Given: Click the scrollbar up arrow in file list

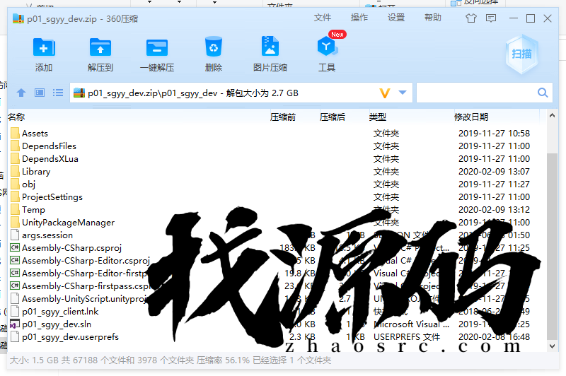Looking at the screenshot, I should [x=552, y=116].
